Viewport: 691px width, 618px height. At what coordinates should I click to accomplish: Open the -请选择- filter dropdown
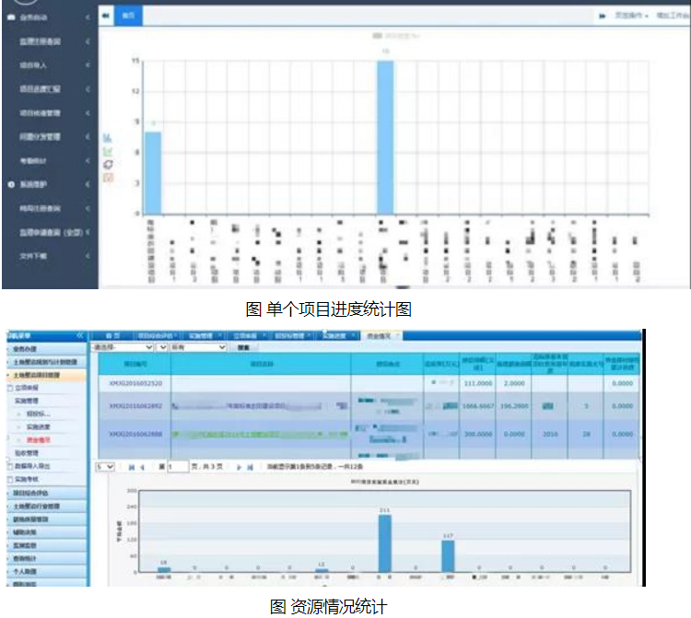pyautogui.click(x=123, y=347)
